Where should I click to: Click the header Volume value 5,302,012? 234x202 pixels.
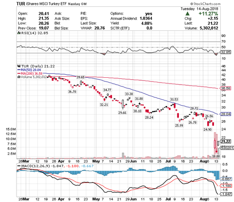(209, 28)
